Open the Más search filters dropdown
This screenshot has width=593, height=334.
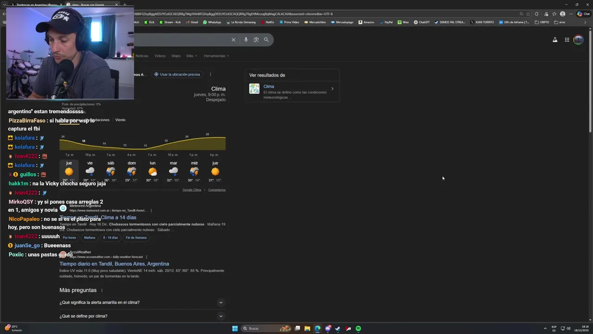191,56
